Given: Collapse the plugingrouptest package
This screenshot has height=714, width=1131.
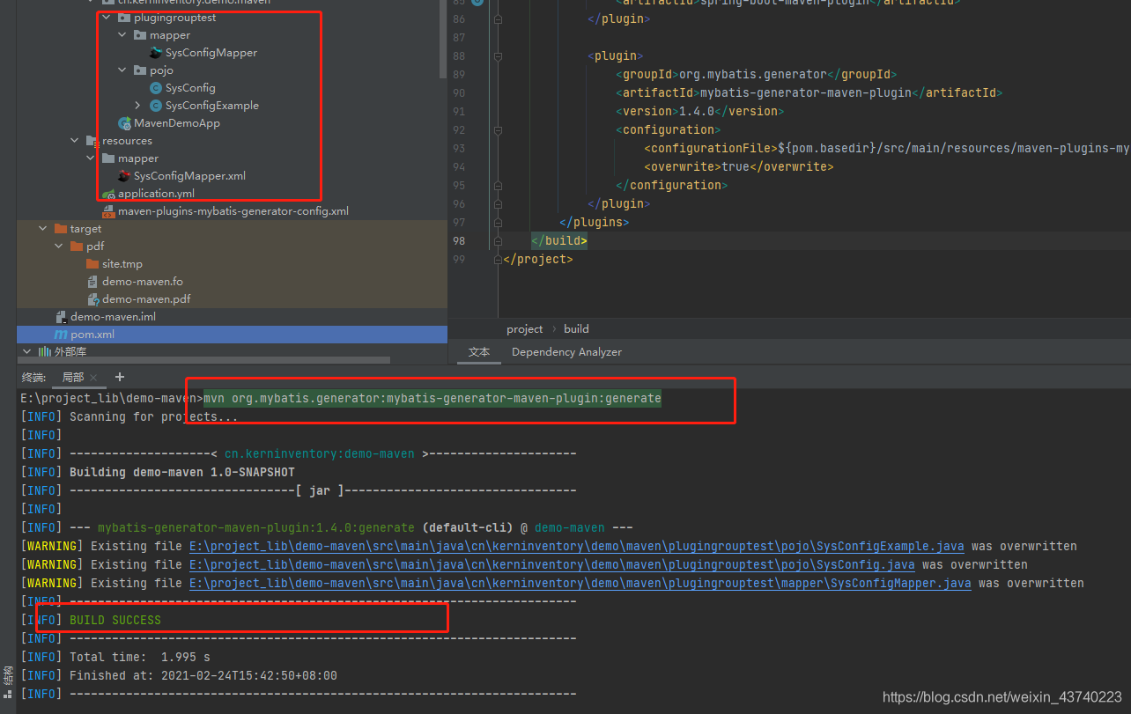Looking at the screenshot, I should (107, 18).
